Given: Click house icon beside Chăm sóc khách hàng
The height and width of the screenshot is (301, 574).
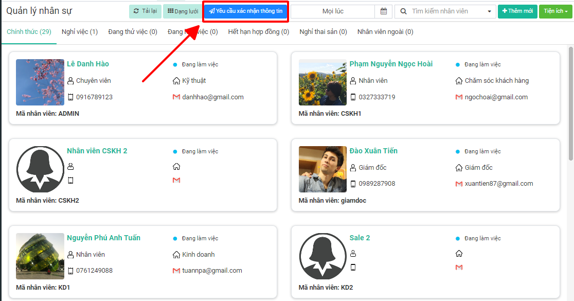Looking at the screenshot, I should click(459, 81).
